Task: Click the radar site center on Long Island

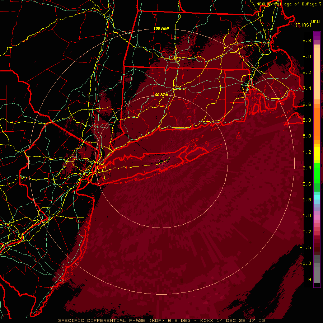Action: click(161, 161)
